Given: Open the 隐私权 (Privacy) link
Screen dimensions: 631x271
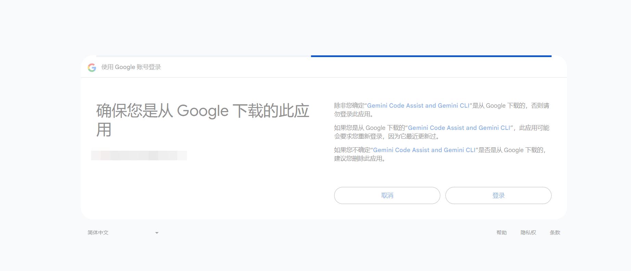Looking at the screenshot, I should point(528,233).
